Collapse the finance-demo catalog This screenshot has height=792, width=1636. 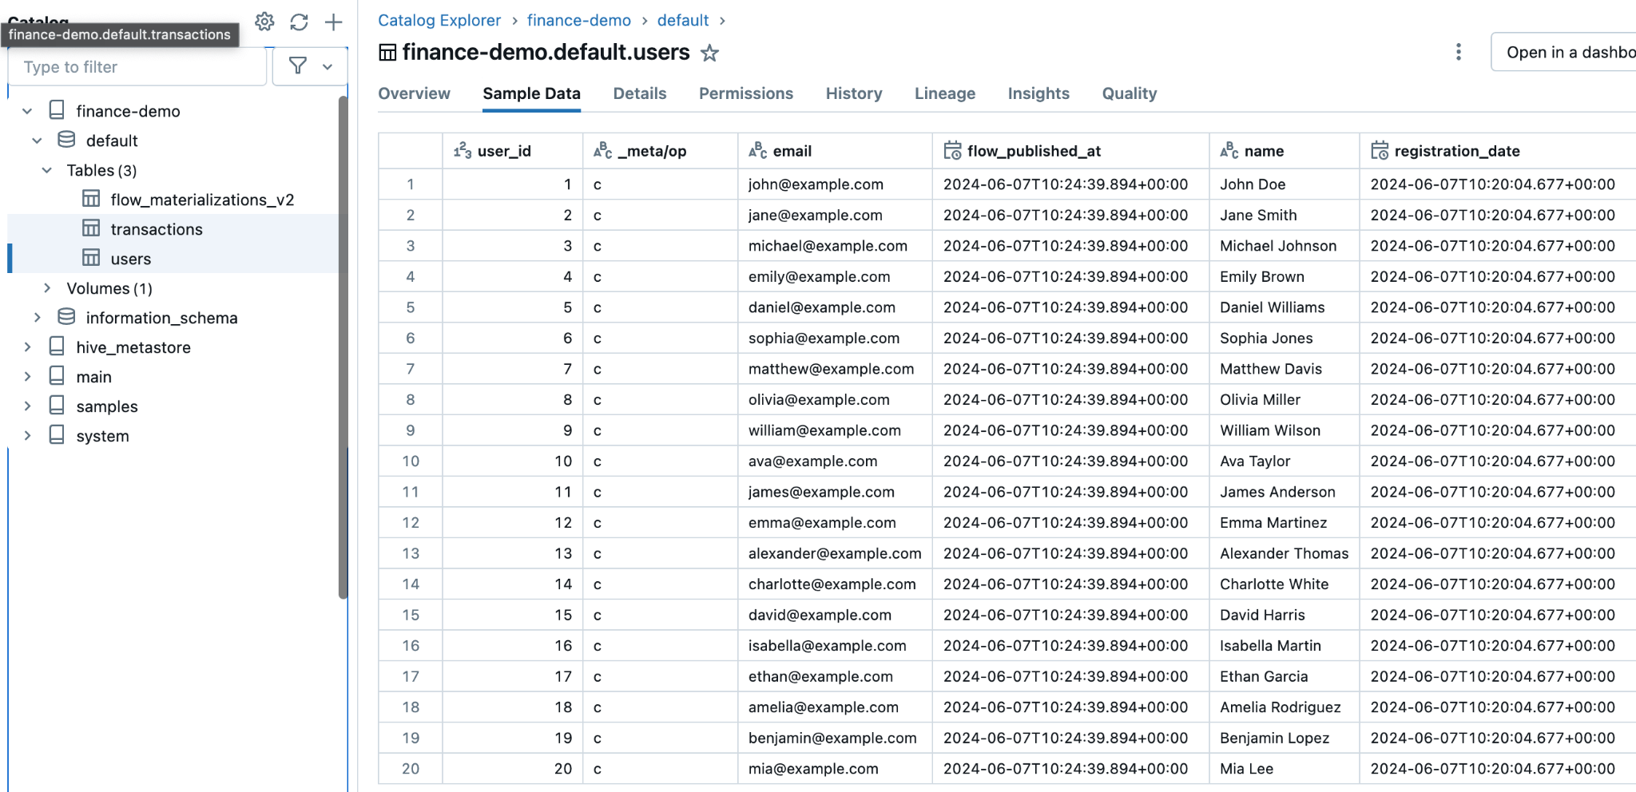coord(27,111)
